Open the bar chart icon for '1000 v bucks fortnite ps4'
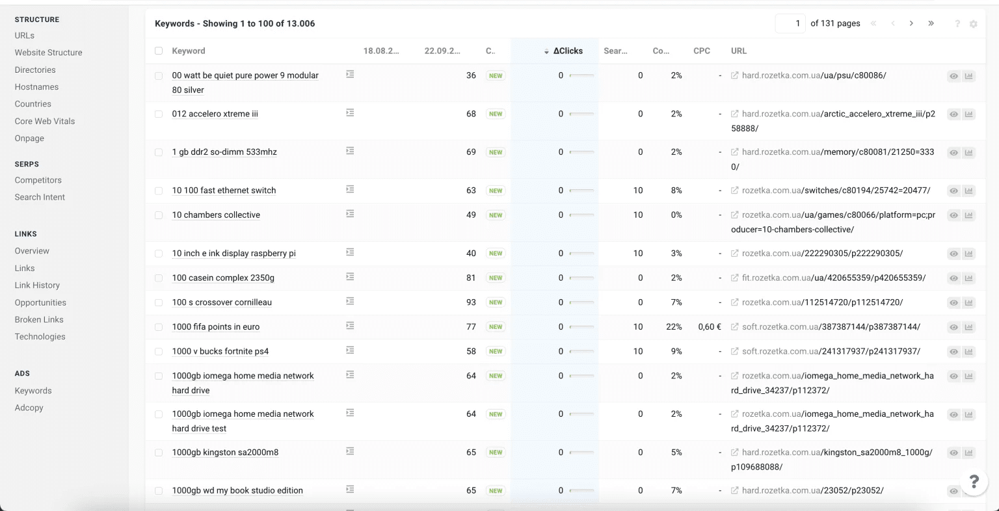 (x=969, y=351)
